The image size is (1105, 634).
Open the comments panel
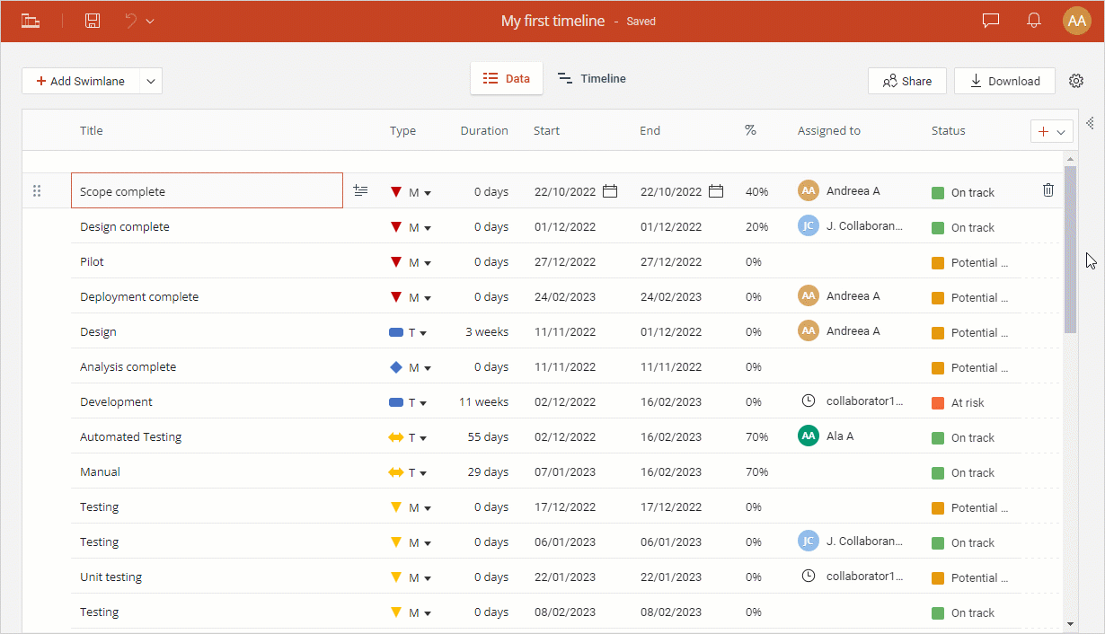coord(990,20)
